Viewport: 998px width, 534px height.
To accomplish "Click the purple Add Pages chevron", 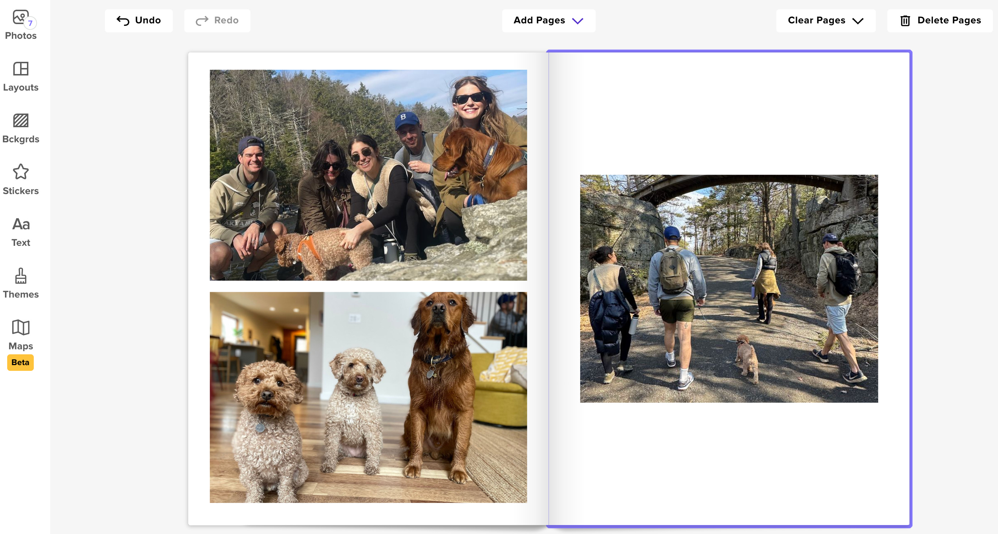I will pos(577,21).
